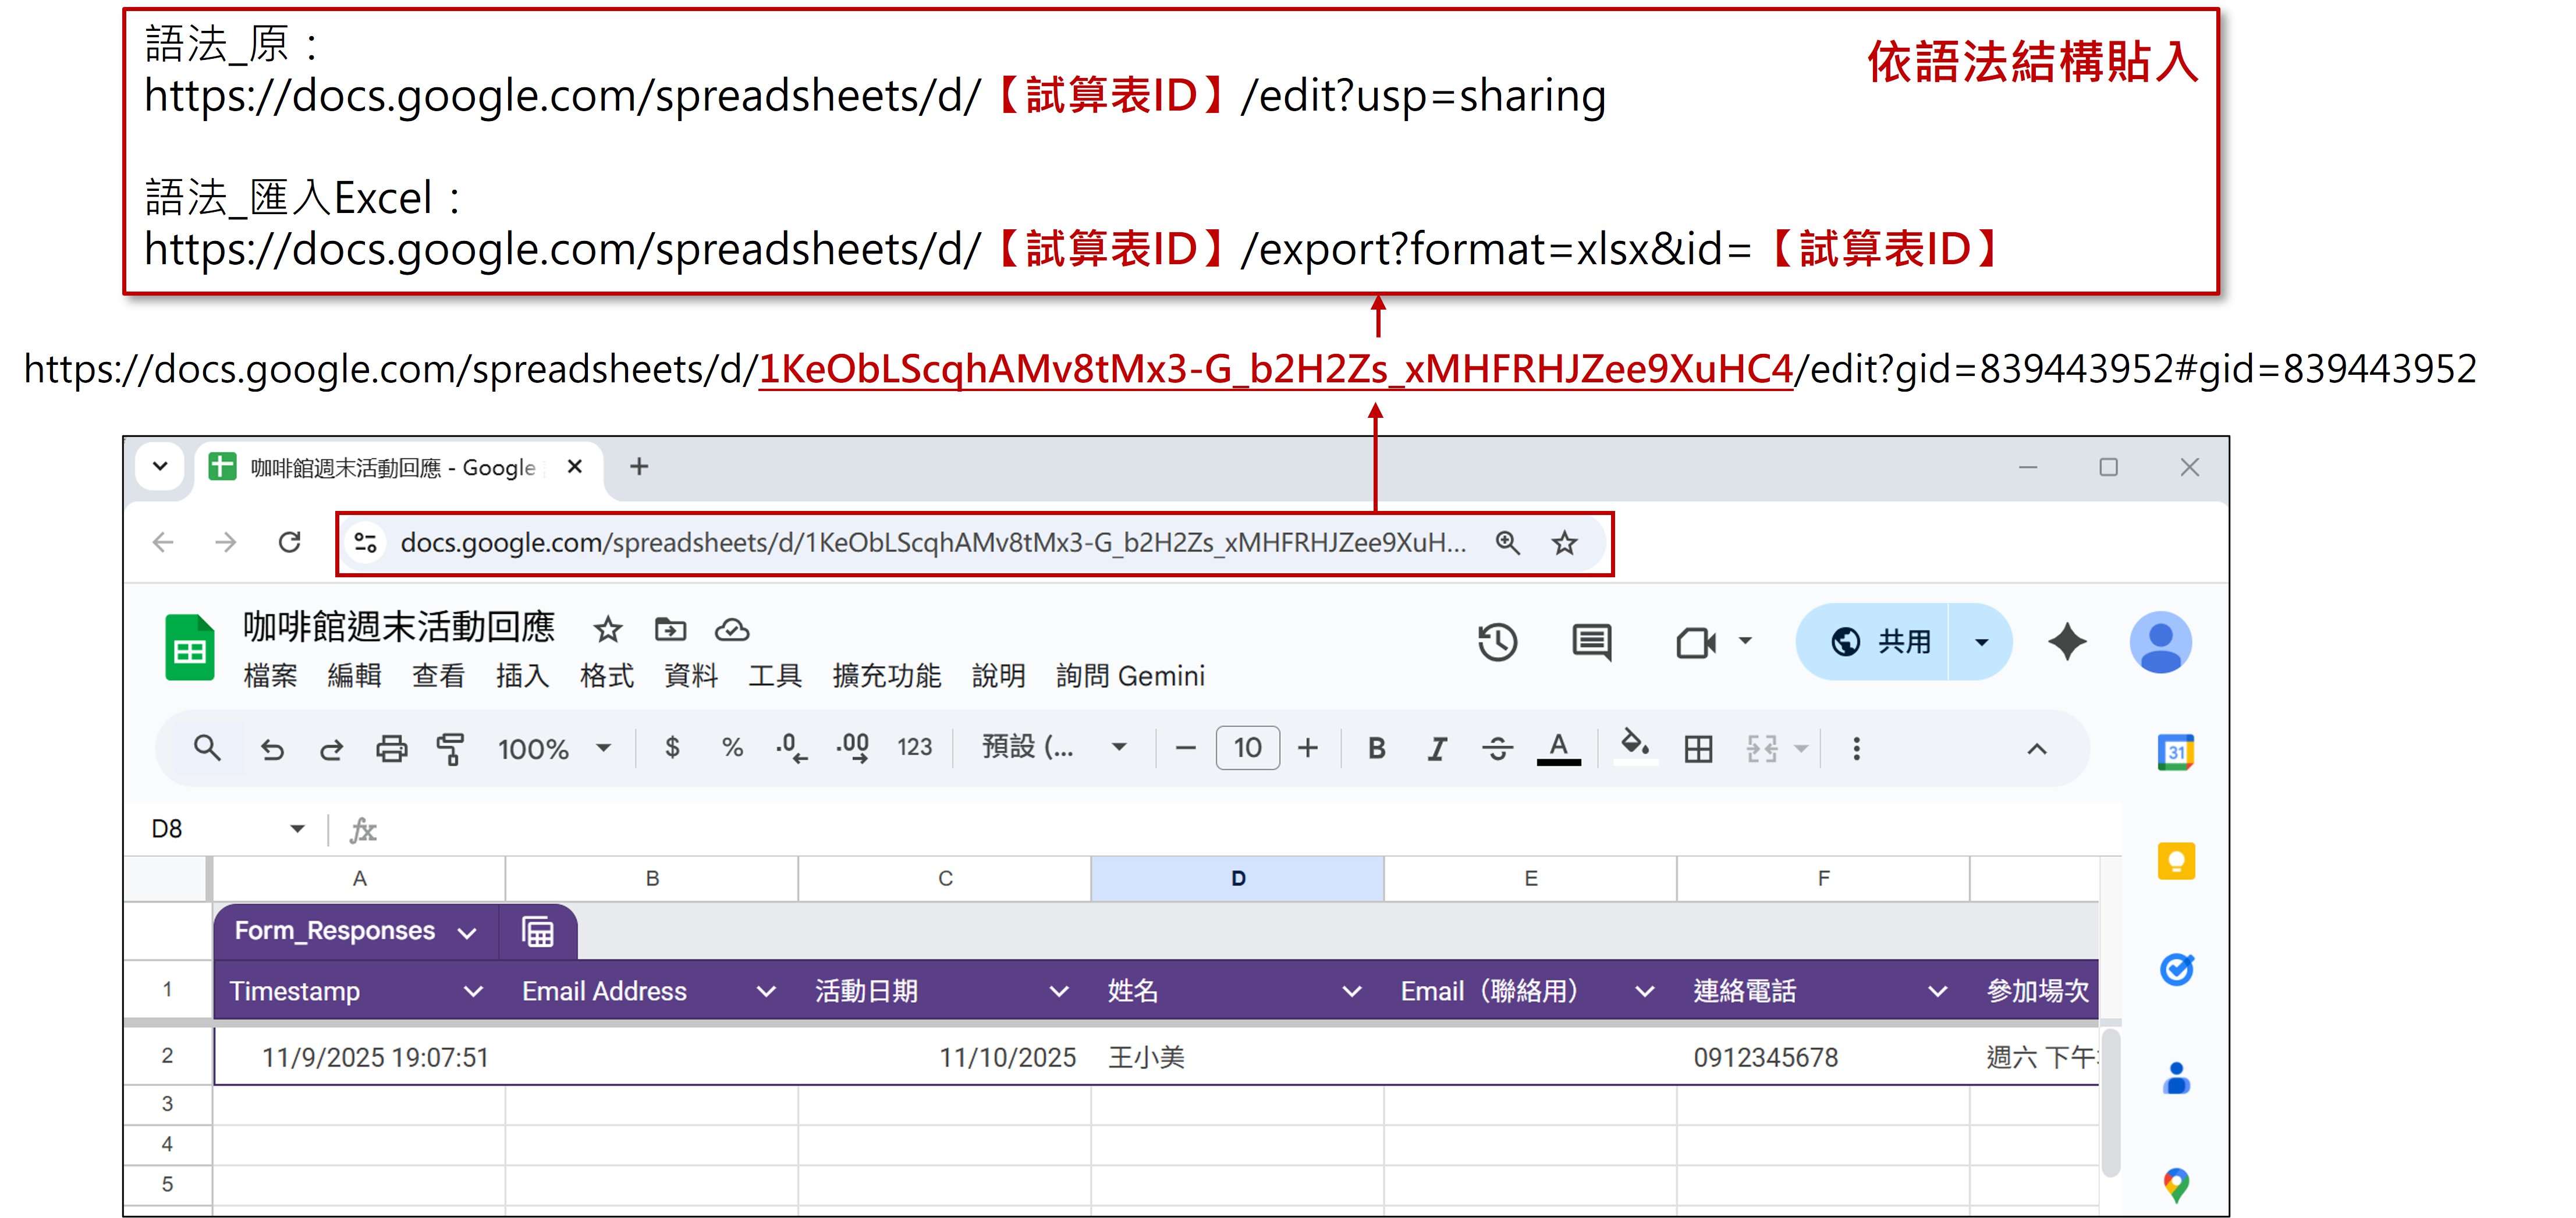The image size is (2576, 1218).
Task: Toggle bold formatting
Action: coord(1376,748)
